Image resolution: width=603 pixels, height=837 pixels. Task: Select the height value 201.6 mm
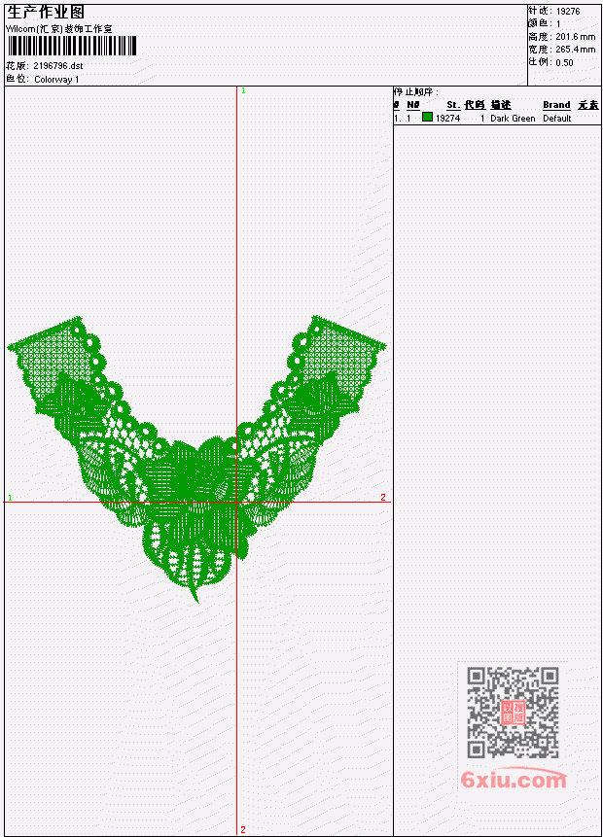click(x=575, y=37)
